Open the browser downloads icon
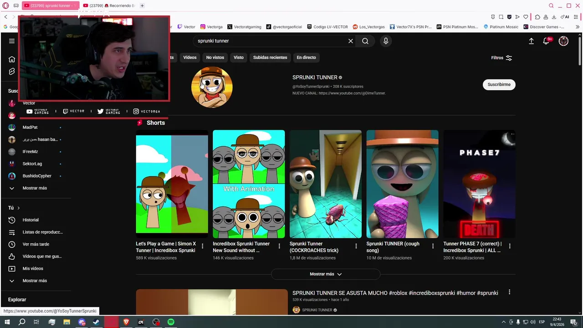The image size is (583, 328). pyautogui.click(x=554, y=17)
